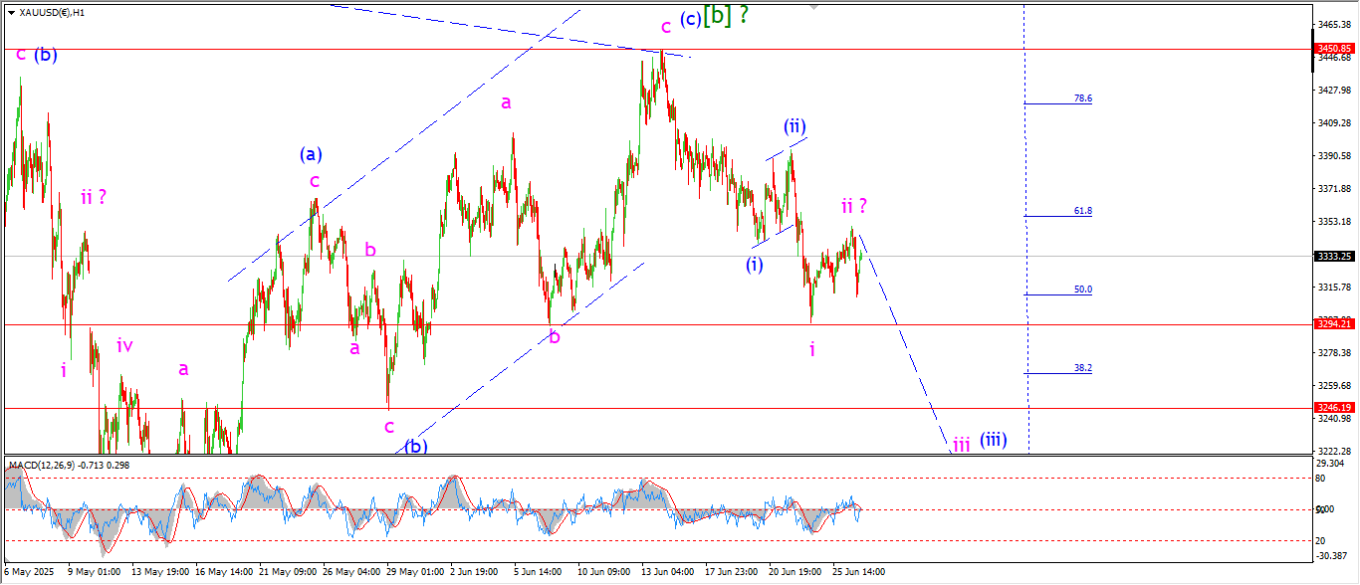Select the blue (a) wave label
Screen dimensions: 1360x585
312,154
